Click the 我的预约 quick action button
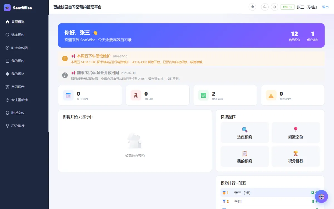This screenshot has width=334, height=209. click(245, 157)
